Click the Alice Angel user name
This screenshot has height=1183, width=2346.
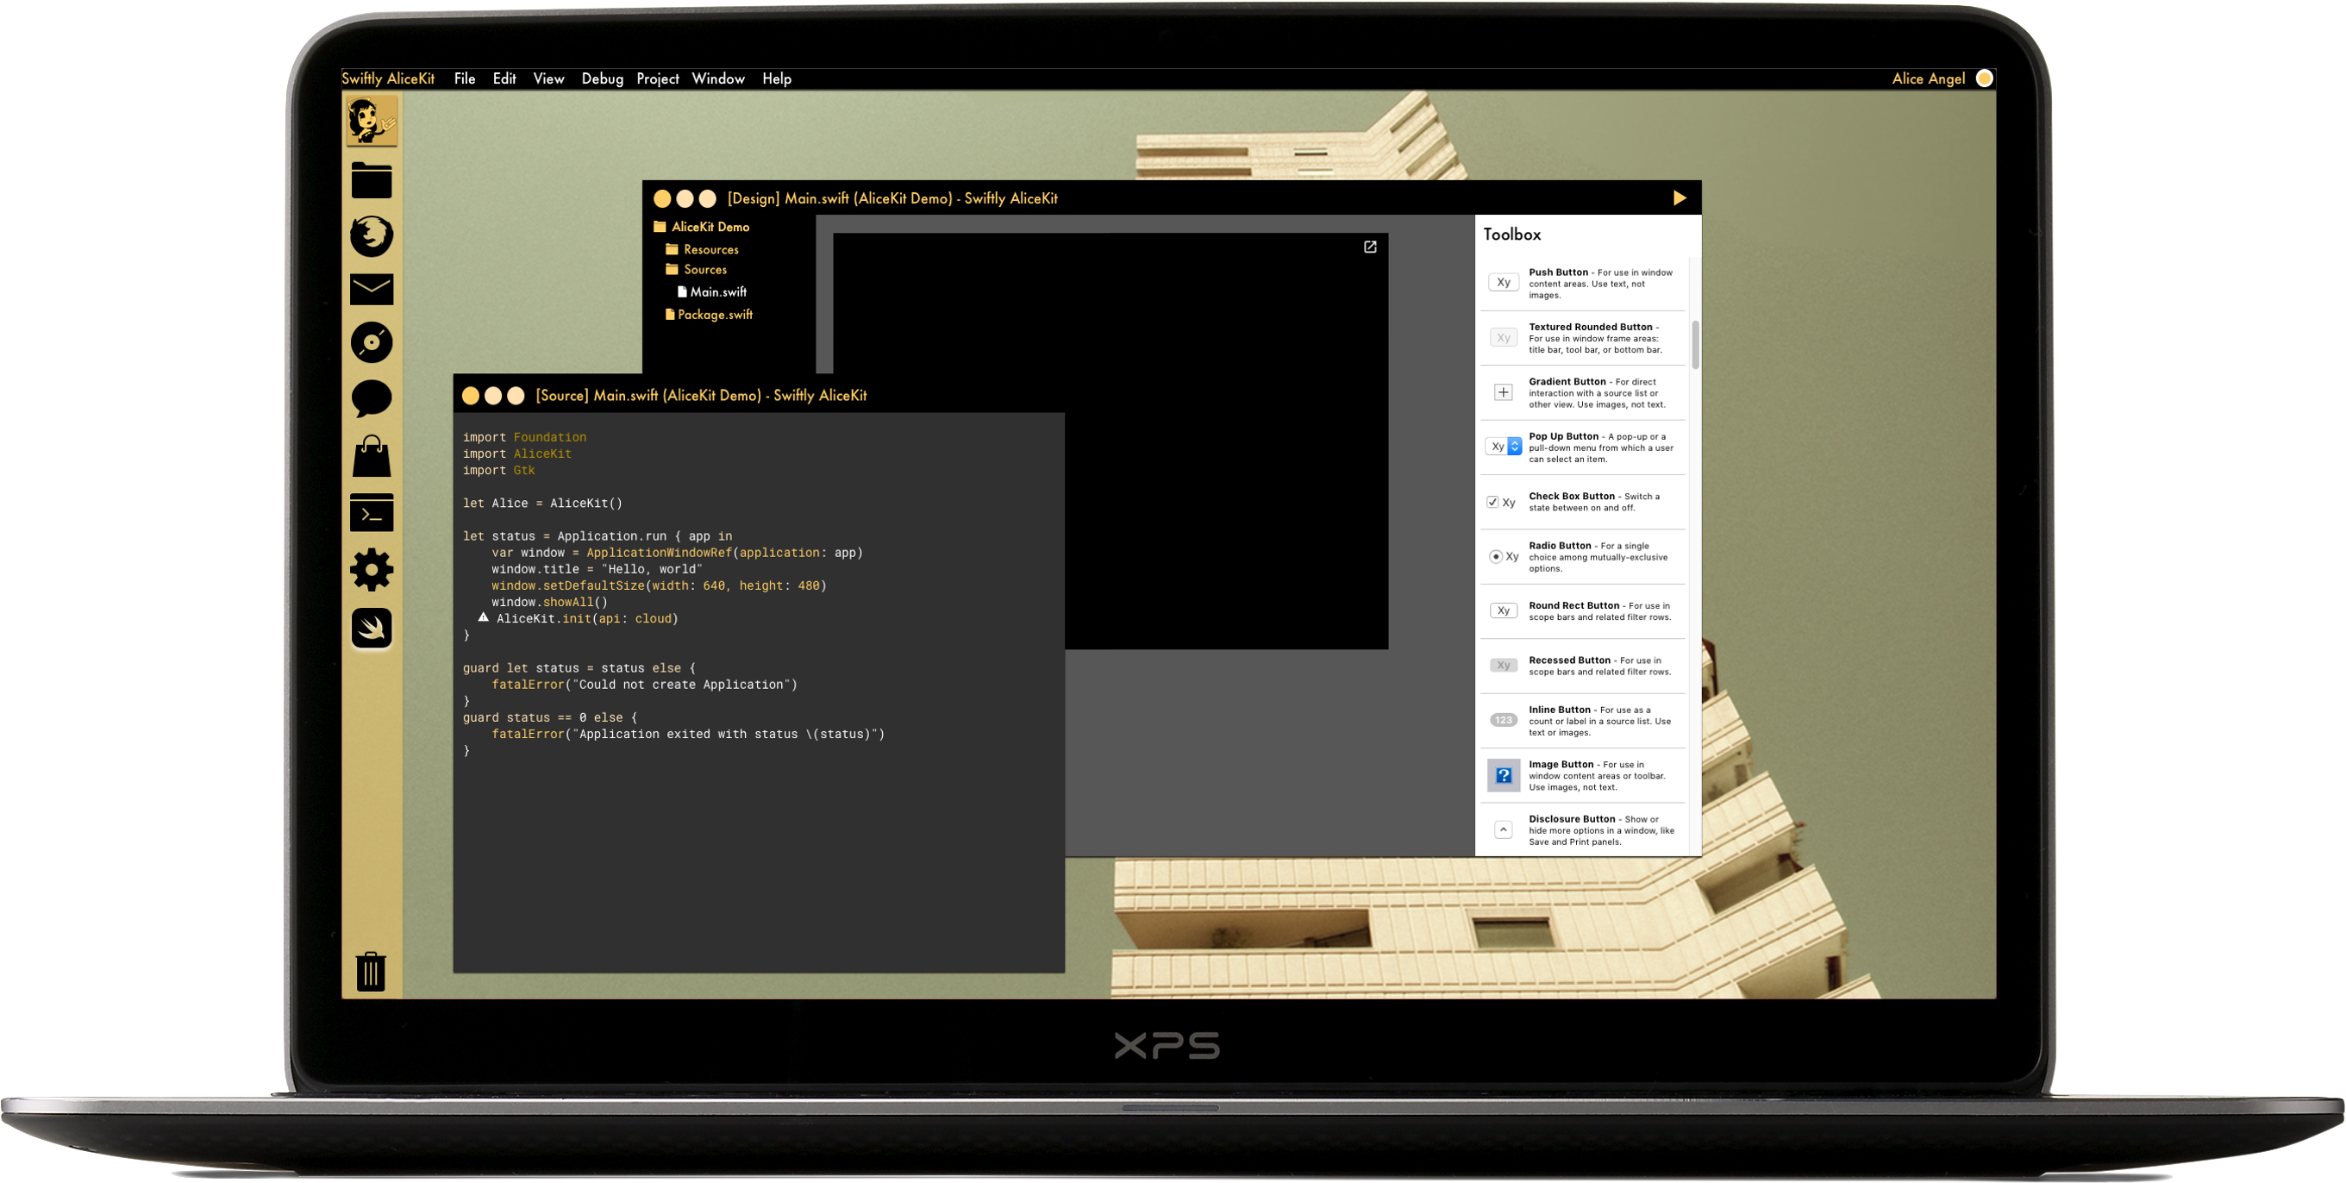click(x=1928, y=78)
